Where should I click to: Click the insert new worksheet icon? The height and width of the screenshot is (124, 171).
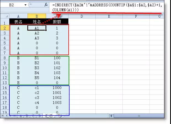point(60,116)
